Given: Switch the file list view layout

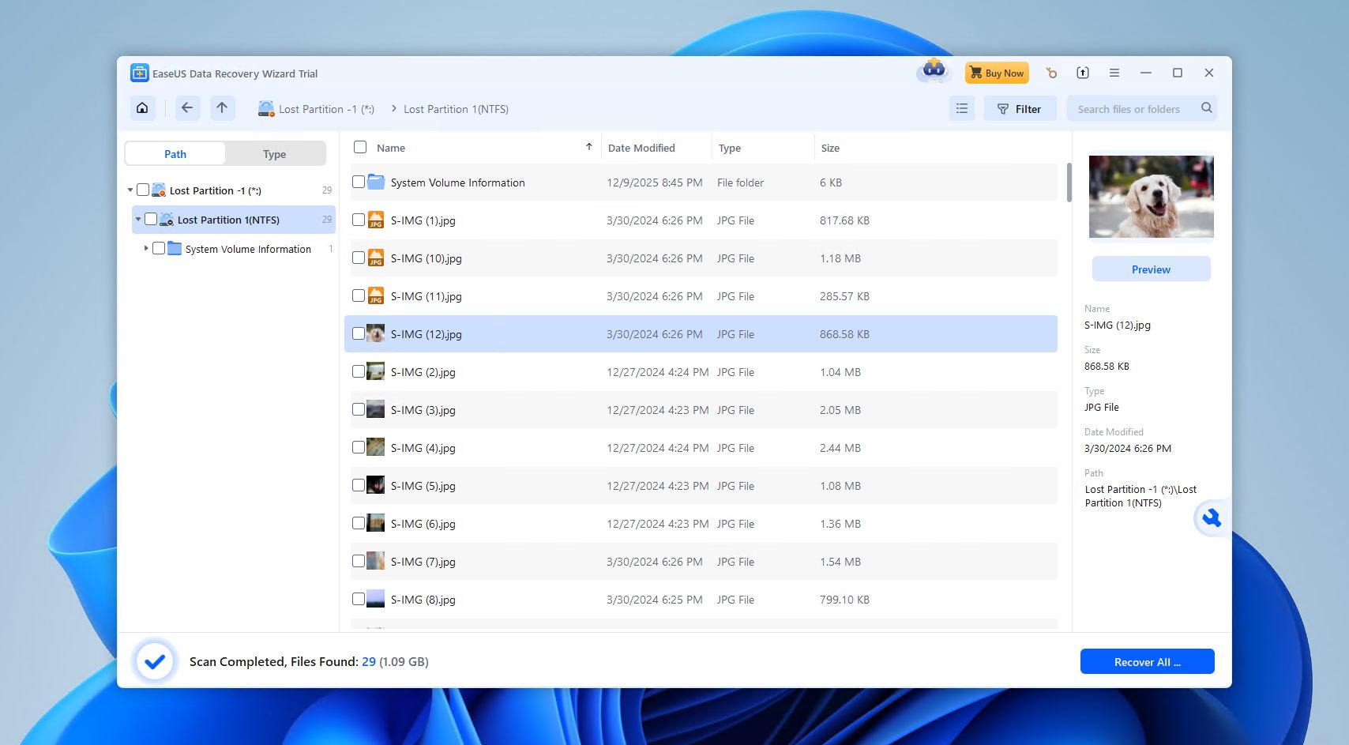Looking at the screenshot, I should click(961, 108).
